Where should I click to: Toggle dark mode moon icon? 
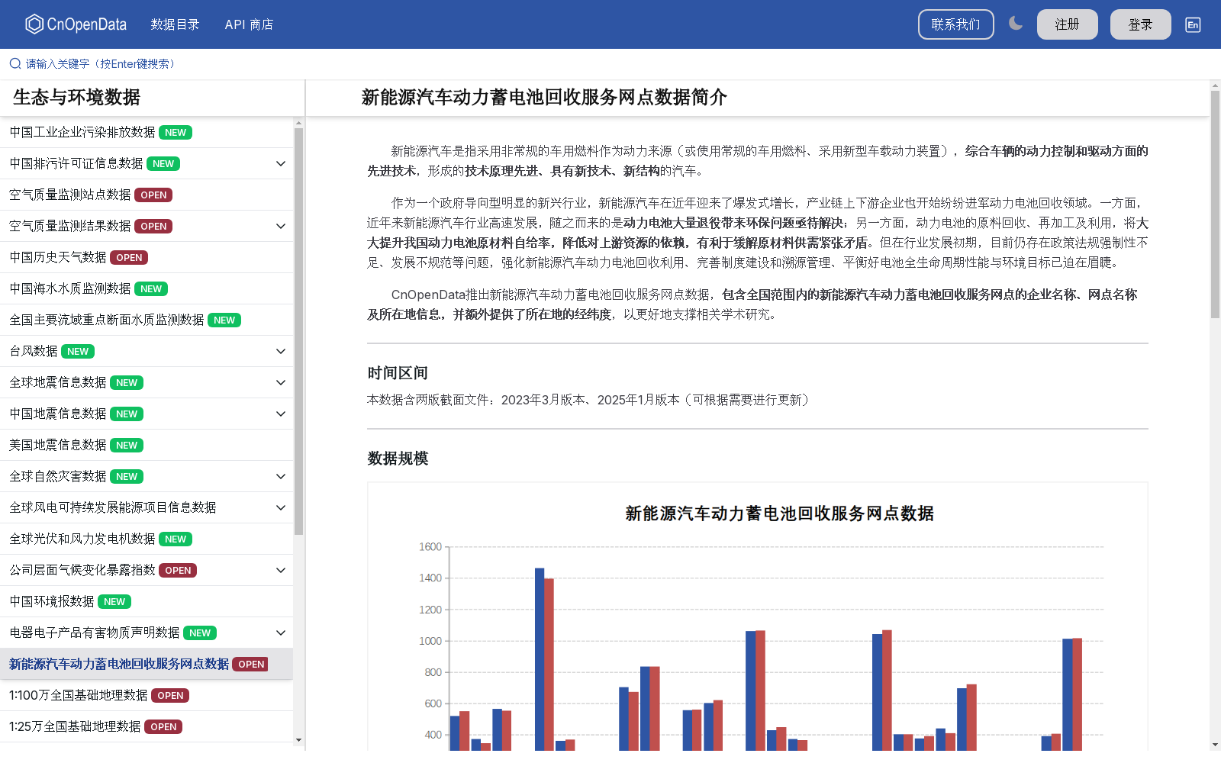coord(1016,24)
